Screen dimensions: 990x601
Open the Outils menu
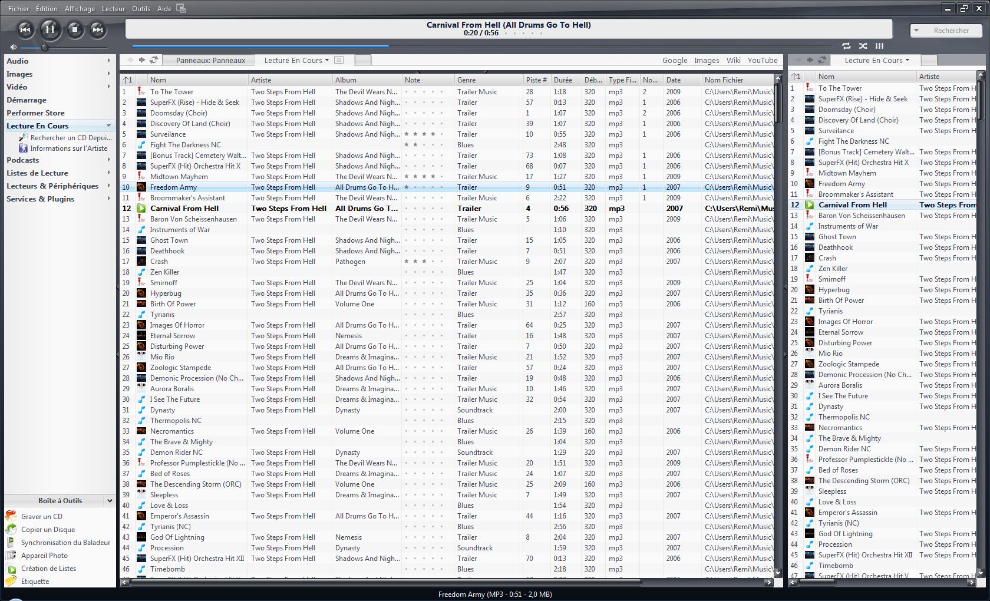click(141, 8)
